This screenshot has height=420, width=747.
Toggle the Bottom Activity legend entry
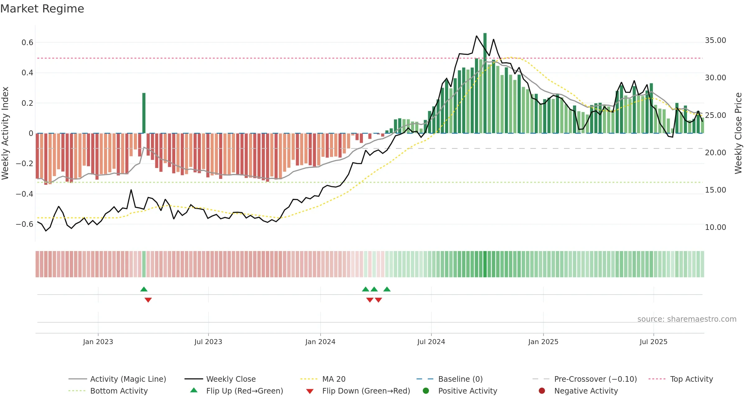(x=108, y=391)
